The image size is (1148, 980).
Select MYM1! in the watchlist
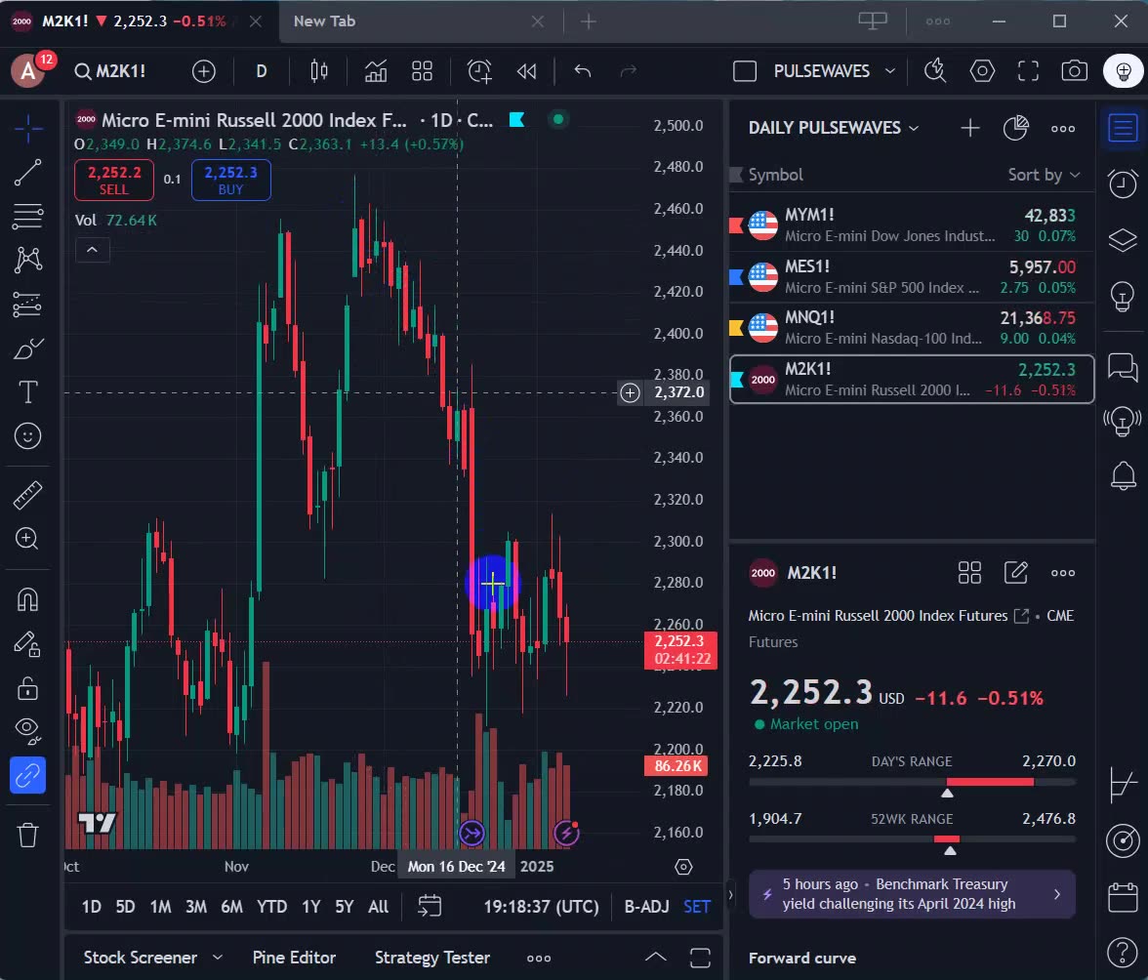pyautogui.click(x=912, y=225)
